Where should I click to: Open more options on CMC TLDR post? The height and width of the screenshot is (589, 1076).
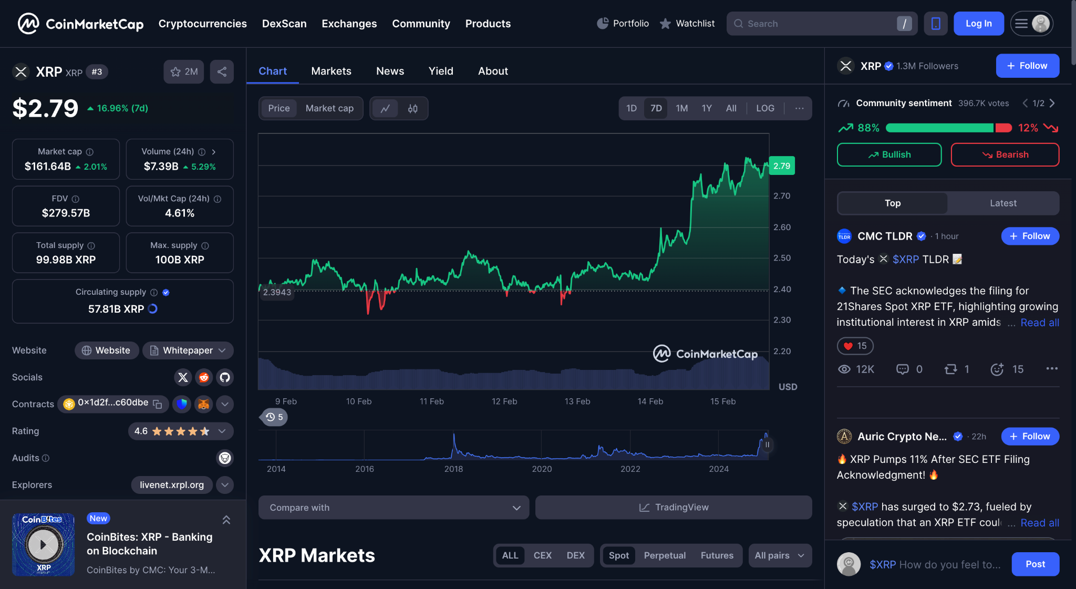click(x=1052, y=368)
